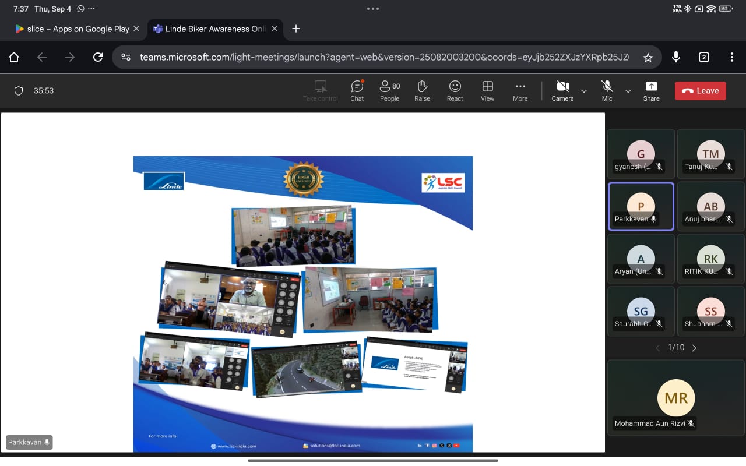Open the More actions menu

pos(520,91)
